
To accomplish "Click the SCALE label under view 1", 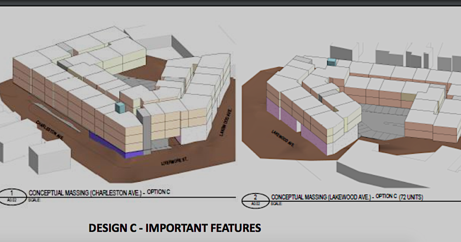I will pyautogui.click(x=34, y=200).
